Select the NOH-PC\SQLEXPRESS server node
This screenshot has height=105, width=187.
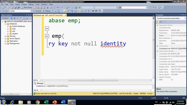(19, 21)
